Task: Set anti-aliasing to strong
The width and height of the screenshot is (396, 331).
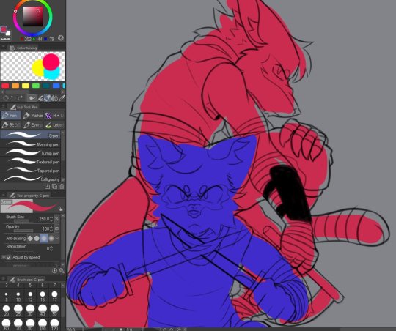Action: (51, 238)
